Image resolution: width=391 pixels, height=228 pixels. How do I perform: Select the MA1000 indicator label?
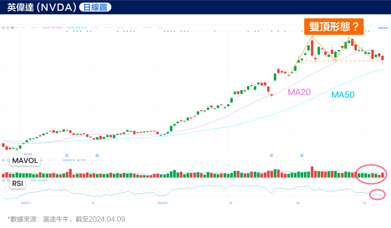click(148, 27)
